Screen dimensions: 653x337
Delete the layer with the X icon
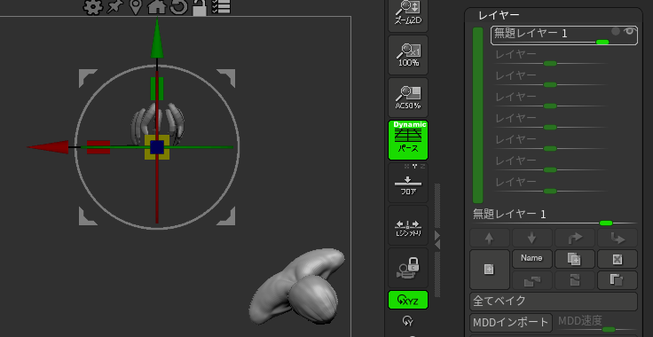(x=618, y=259)
